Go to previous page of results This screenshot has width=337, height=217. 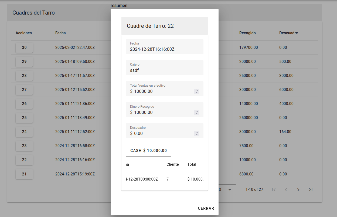pyautogui.click(x=286, y=190)
